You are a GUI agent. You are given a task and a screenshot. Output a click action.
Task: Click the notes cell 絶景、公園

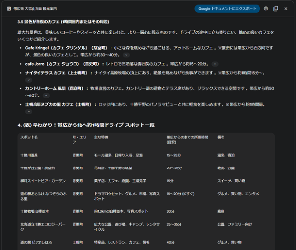(x=226, y=168)
